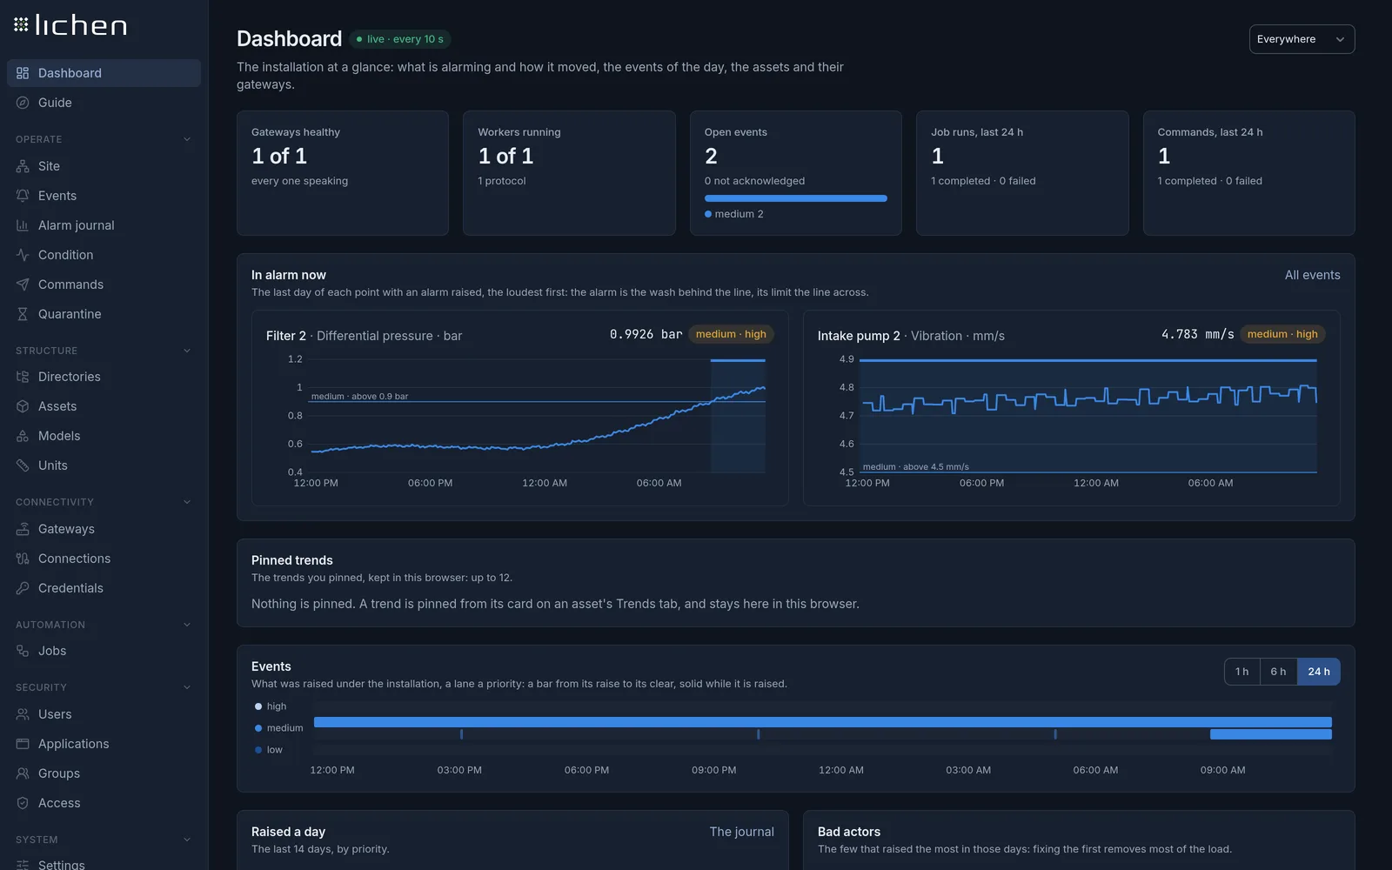Collapse the SECURITY section
The width and height of the screenshot is (1392, 870).
[187, 687]
